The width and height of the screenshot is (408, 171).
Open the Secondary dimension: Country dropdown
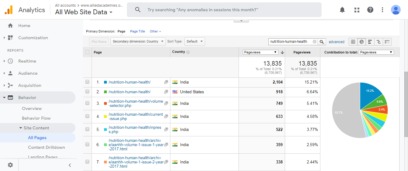click(138, 42)
